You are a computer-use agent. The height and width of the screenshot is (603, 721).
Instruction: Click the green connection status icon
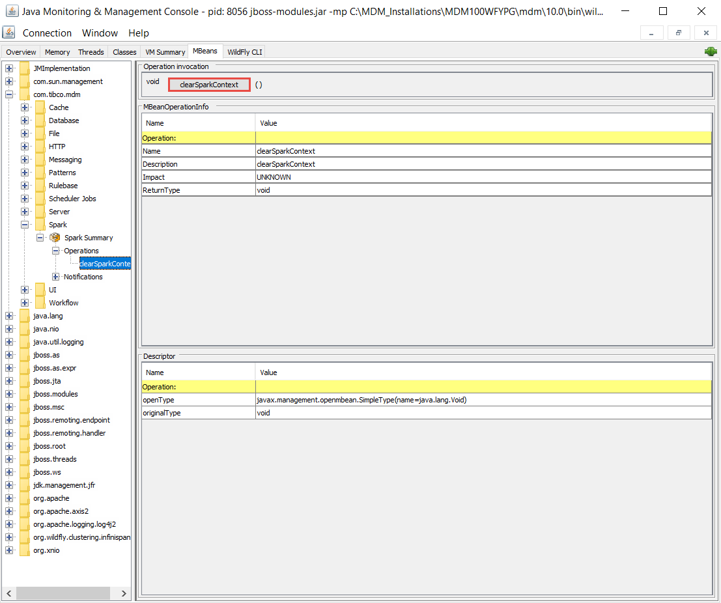(710, 52)
